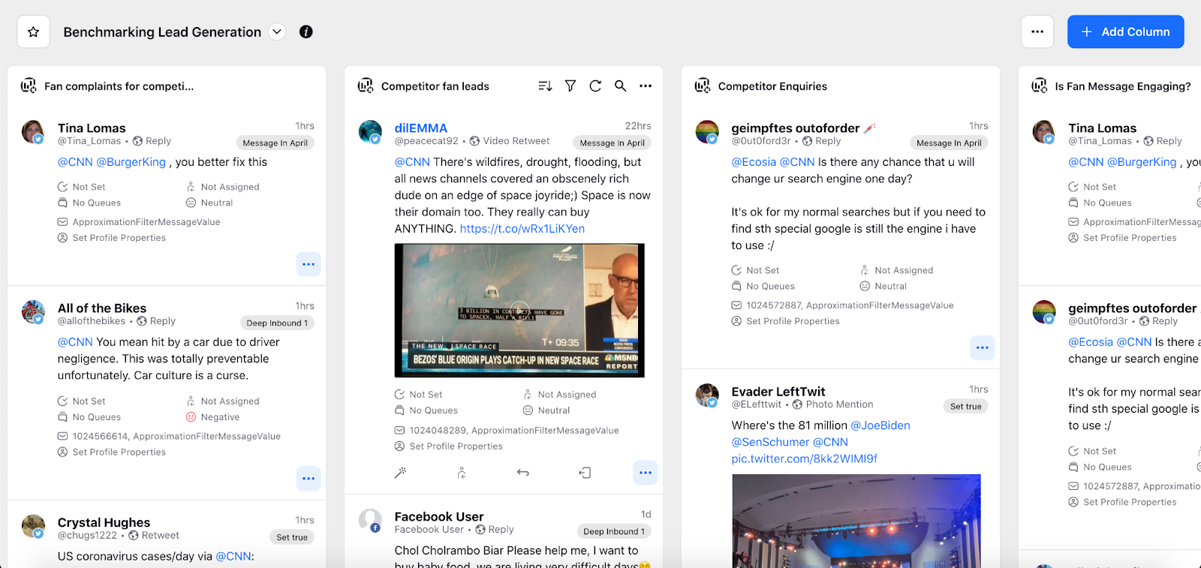1201x568 pixels.
Task: Open more options on geimpftes outoforder message
Action: pos(983,347)
